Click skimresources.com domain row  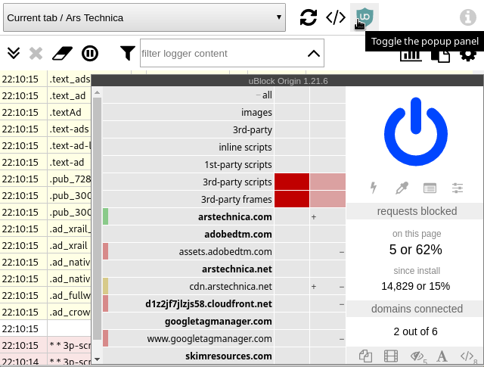(x=188, y=356)
